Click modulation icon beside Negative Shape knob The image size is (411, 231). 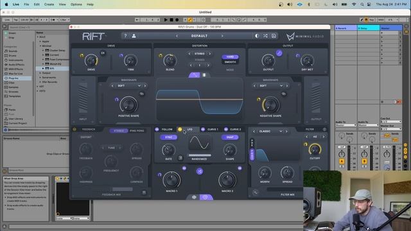pos(258,99)
